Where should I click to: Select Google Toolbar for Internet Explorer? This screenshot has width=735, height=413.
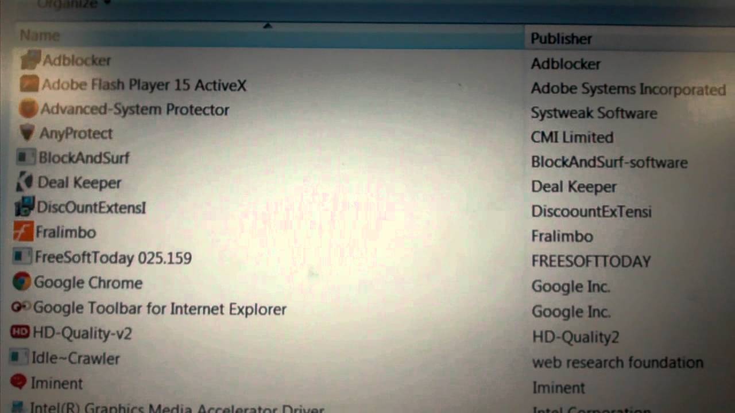coord(160,309)
